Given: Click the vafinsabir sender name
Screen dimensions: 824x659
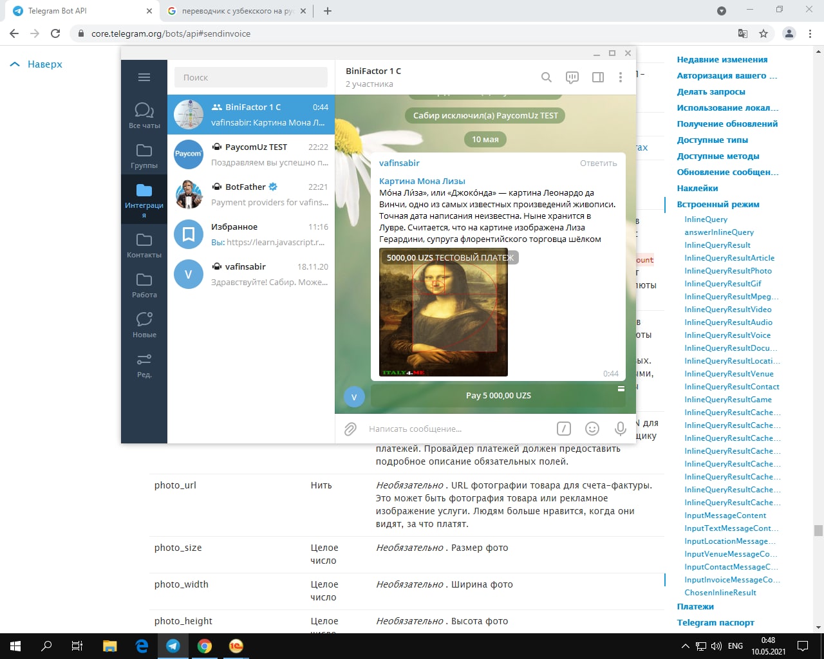Looking at the screenshot, I should (x=399, y=163).
